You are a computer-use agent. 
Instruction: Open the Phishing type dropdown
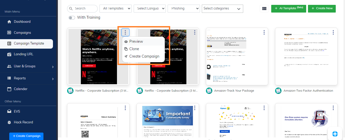(184, 8)
